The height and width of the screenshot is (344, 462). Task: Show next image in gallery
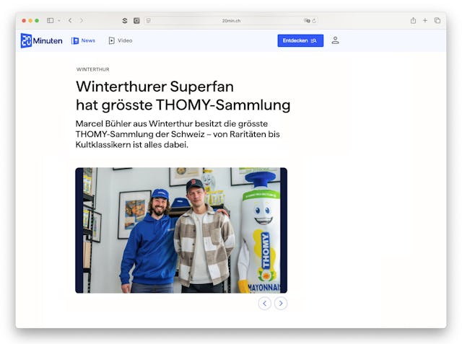[281, 304]
